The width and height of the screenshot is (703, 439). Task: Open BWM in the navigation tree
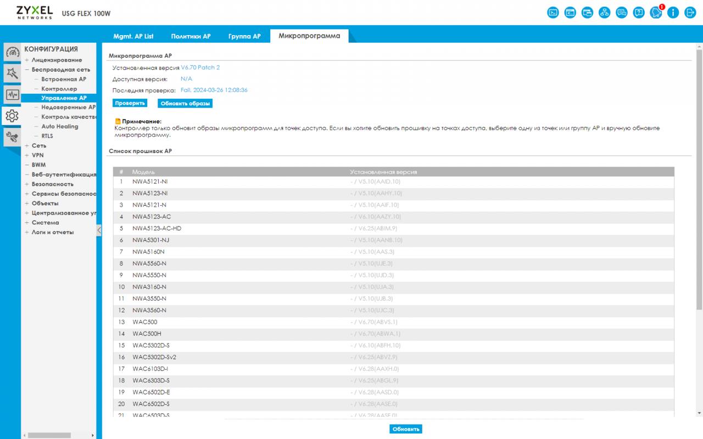pos(38,165)
